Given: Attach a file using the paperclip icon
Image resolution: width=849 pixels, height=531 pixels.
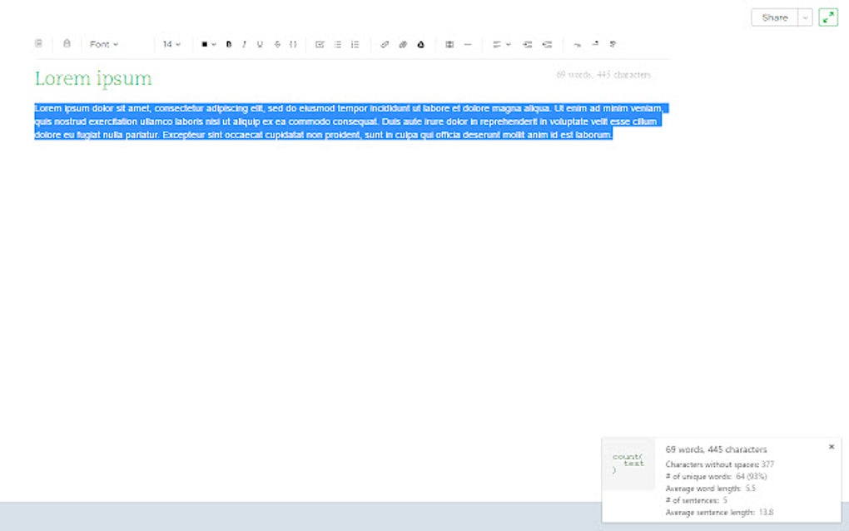Looking at the screenshot, I should [x=403, y=44].
